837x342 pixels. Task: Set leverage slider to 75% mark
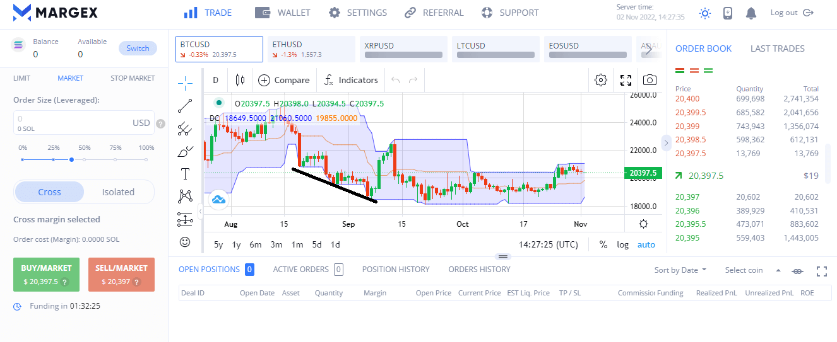115,159
